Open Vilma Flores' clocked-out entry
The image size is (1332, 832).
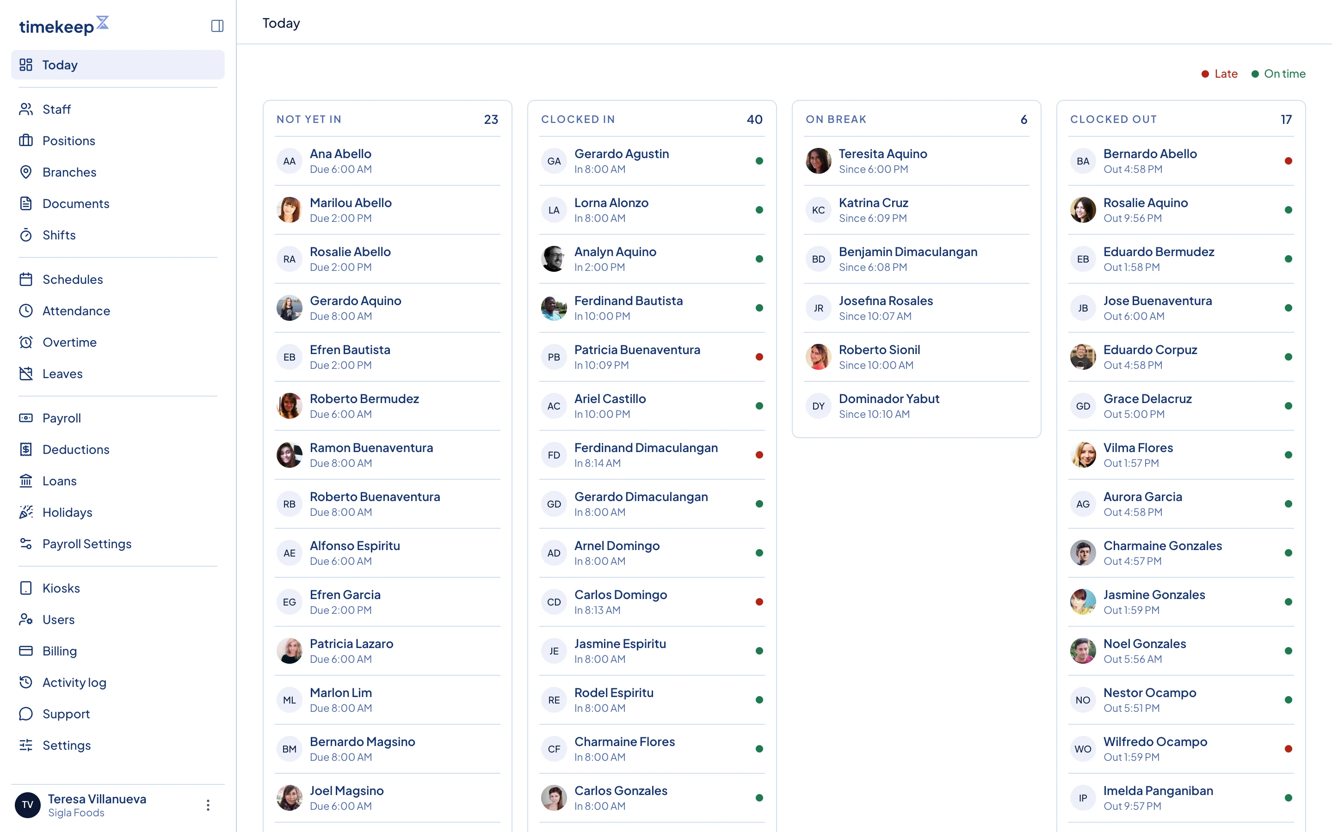1181,454
